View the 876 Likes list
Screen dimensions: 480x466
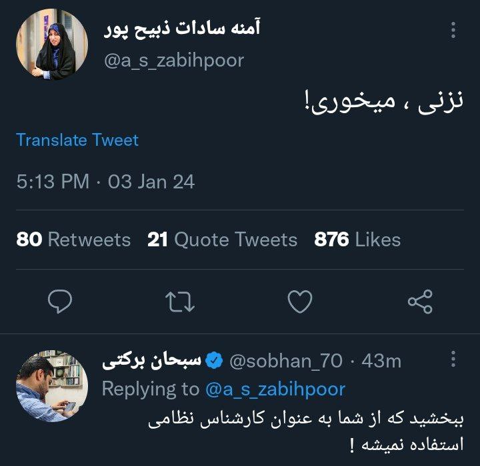coord(357,240)
